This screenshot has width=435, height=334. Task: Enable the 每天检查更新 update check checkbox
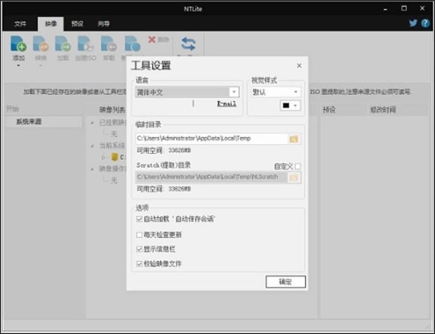138,235
